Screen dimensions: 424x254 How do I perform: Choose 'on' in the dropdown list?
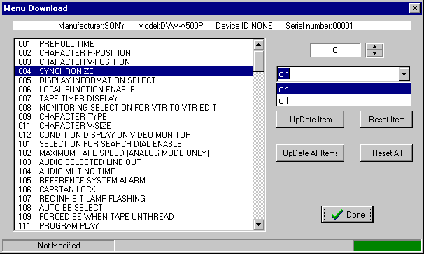pos(344,89)
